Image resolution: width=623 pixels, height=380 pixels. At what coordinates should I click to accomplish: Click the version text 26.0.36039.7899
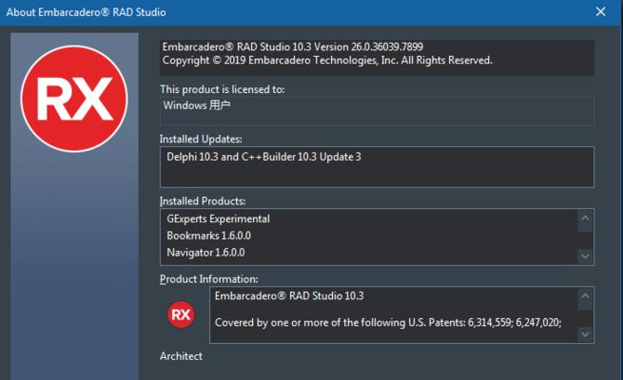(x=386, y=47)
